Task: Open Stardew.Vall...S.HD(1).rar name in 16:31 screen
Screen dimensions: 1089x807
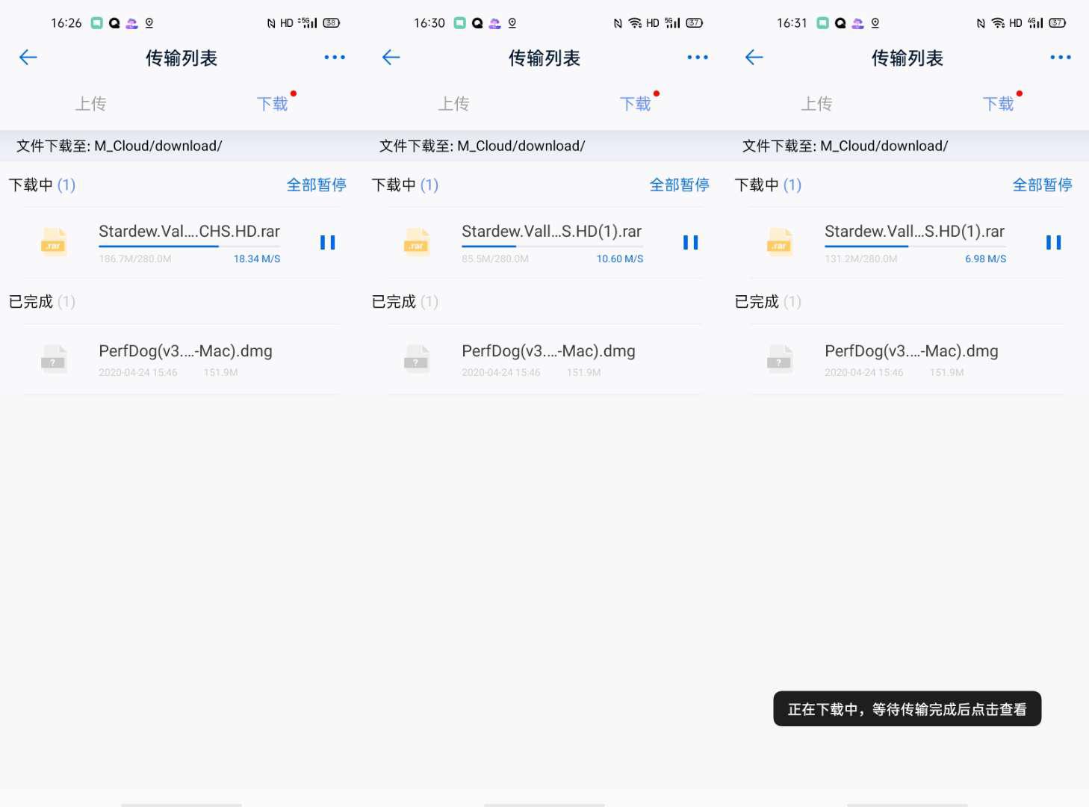Action: point(915,232)
